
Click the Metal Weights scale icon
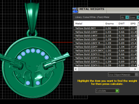pos(75,10)
